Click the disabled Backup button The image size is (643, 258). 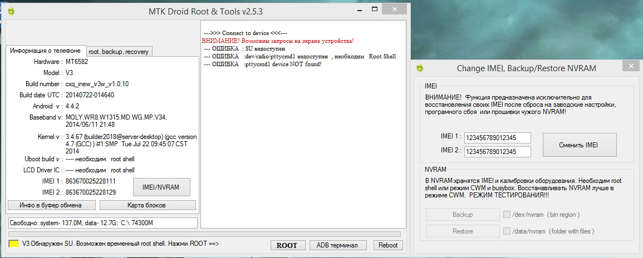click(463, 215)
